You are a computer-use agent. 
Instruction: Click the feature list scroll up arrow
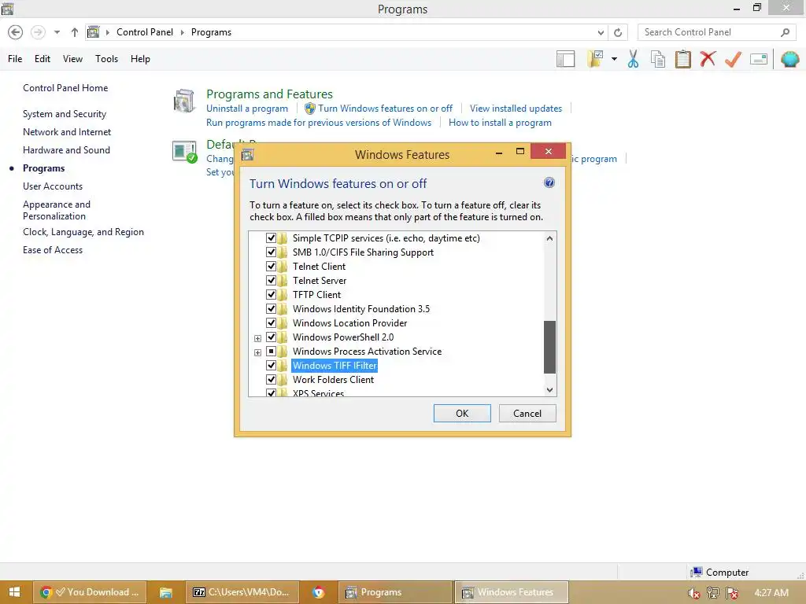[549, 238]
